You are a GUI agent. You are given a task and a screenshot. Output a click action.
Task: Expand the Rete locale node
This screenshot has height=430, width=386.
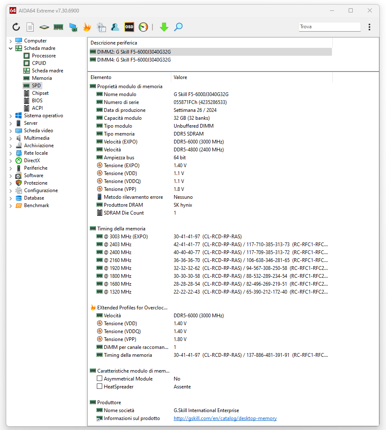[11, 153]
